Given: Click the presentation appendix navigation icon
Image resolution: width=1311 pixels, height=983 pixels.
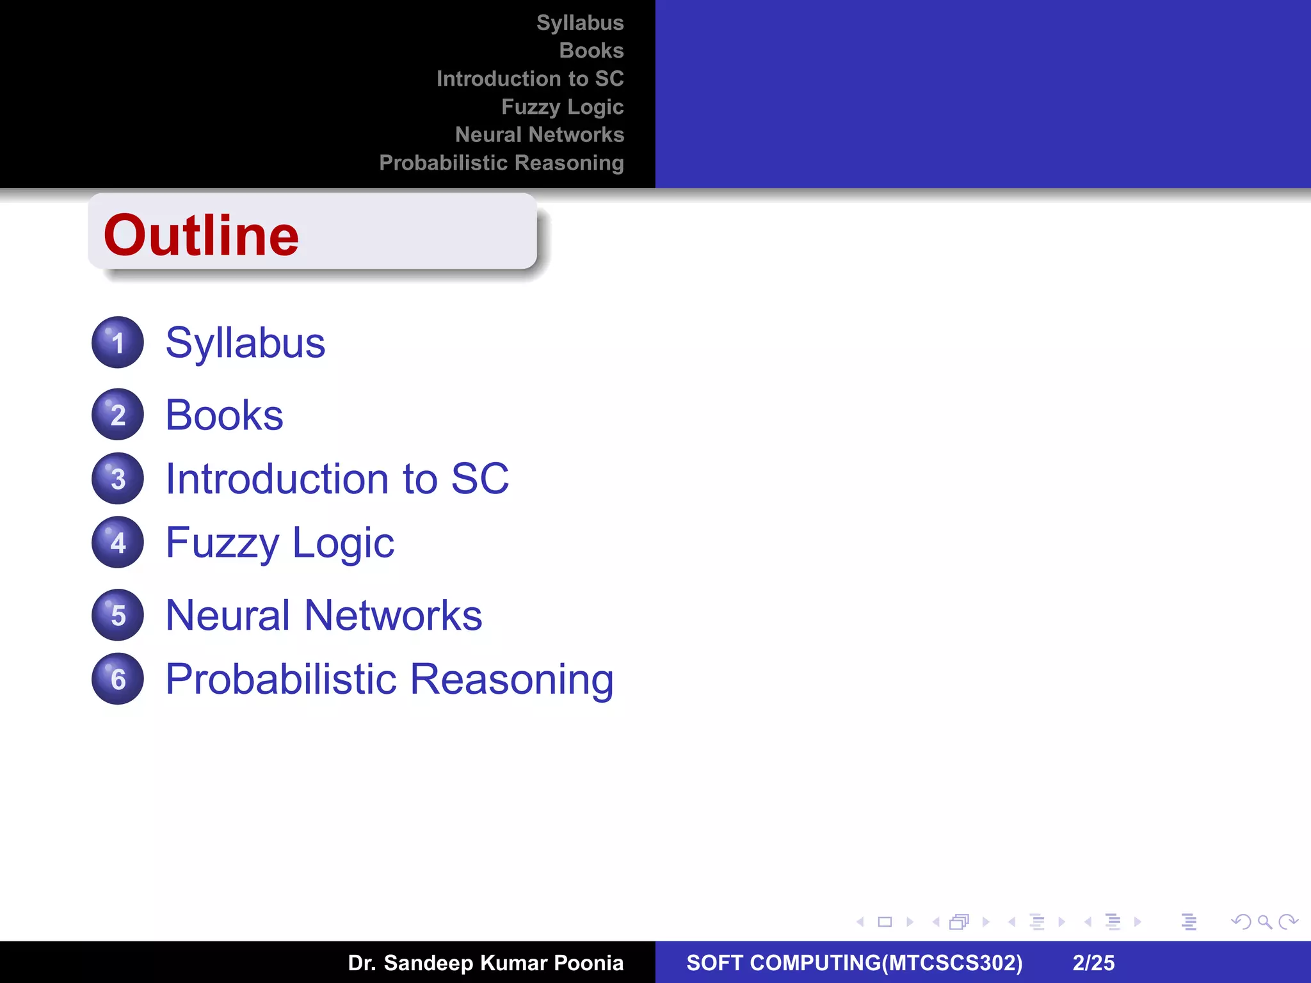Looking at the screenshot, I should click(1189, 922).
